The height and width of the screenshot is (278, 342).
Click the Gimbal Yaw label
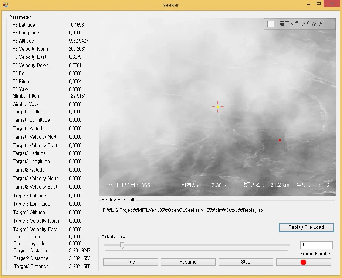pyautogui.click(x=25, y=105)
